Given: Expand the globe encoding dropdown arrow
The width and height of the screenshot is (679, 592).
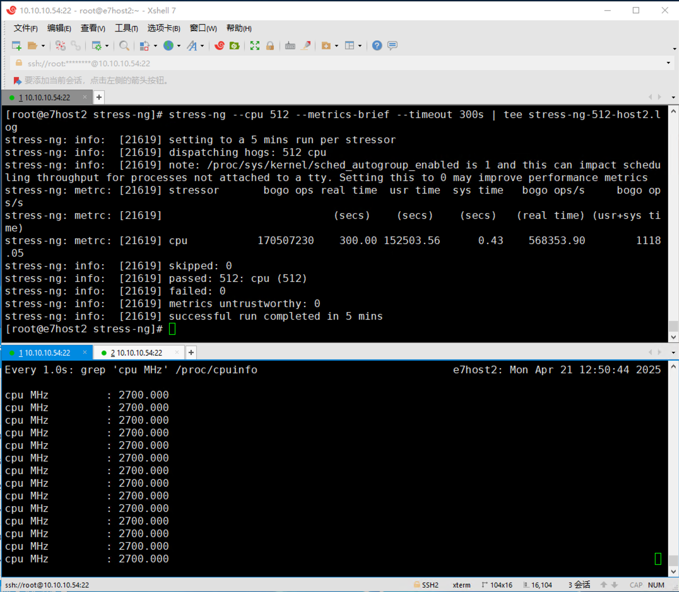Looking at the screenshot, I should [x=179, y=46].
